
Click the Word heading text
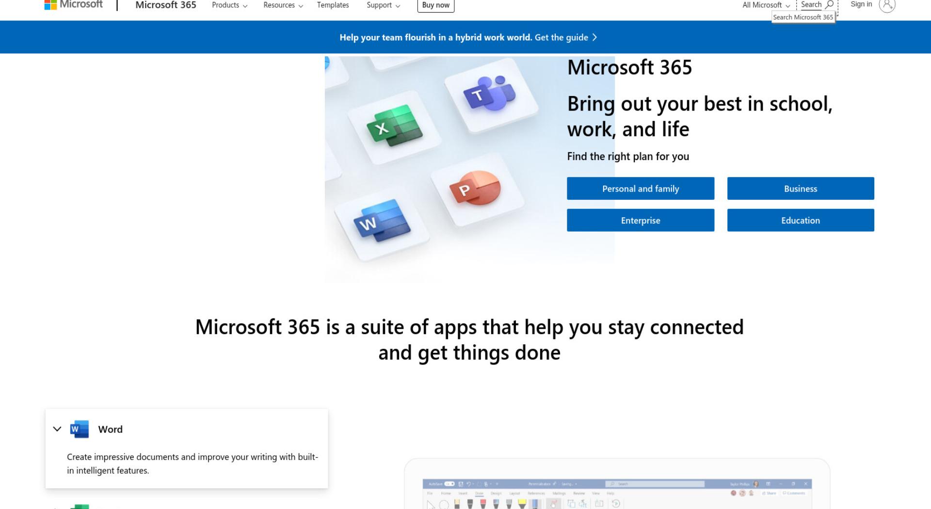pyautogui.click(x=110, y=429)
